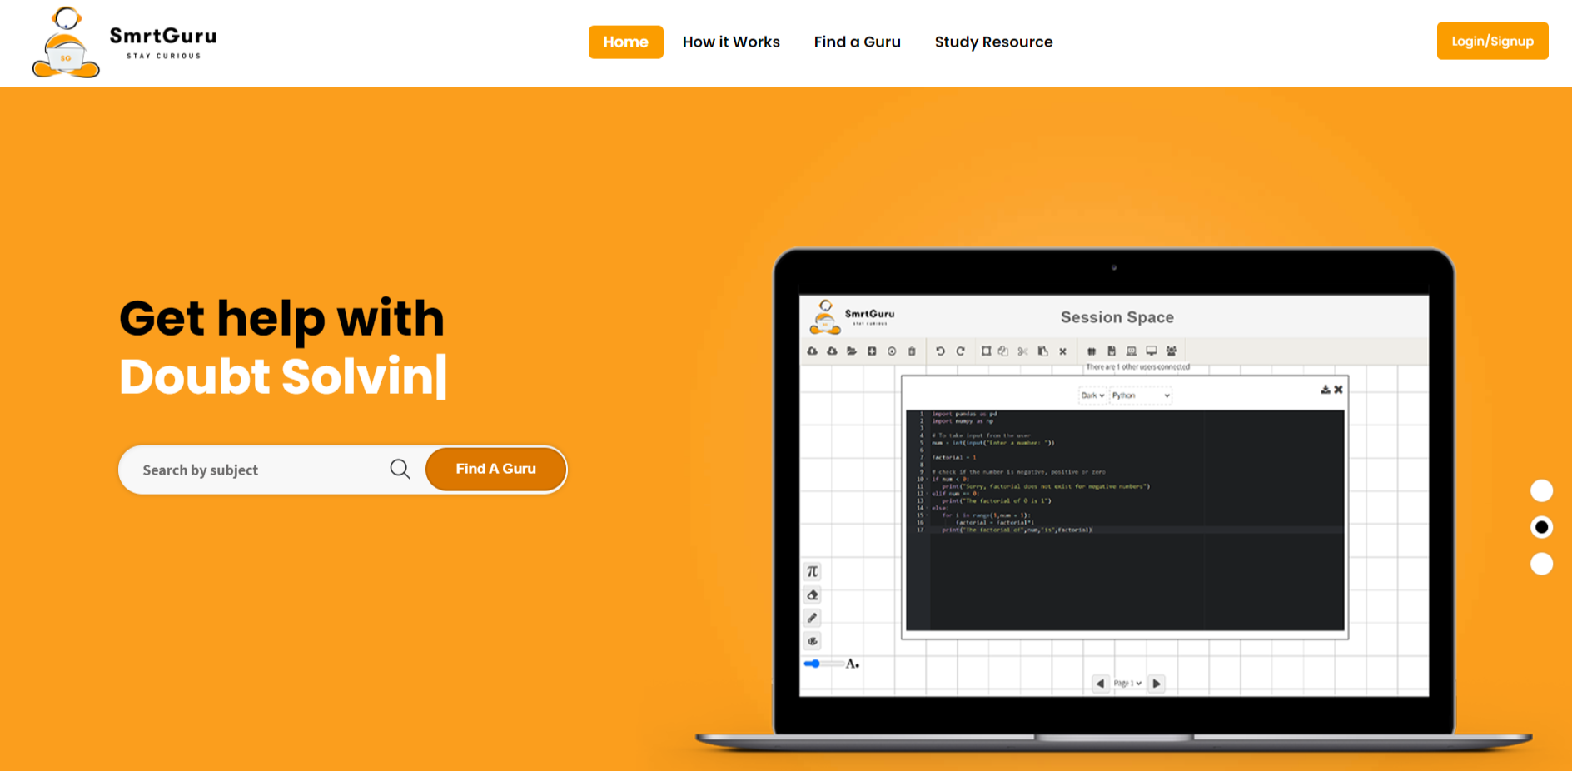
Task: Click the square select icon in Session Space
Action: [x=986, y=351]
